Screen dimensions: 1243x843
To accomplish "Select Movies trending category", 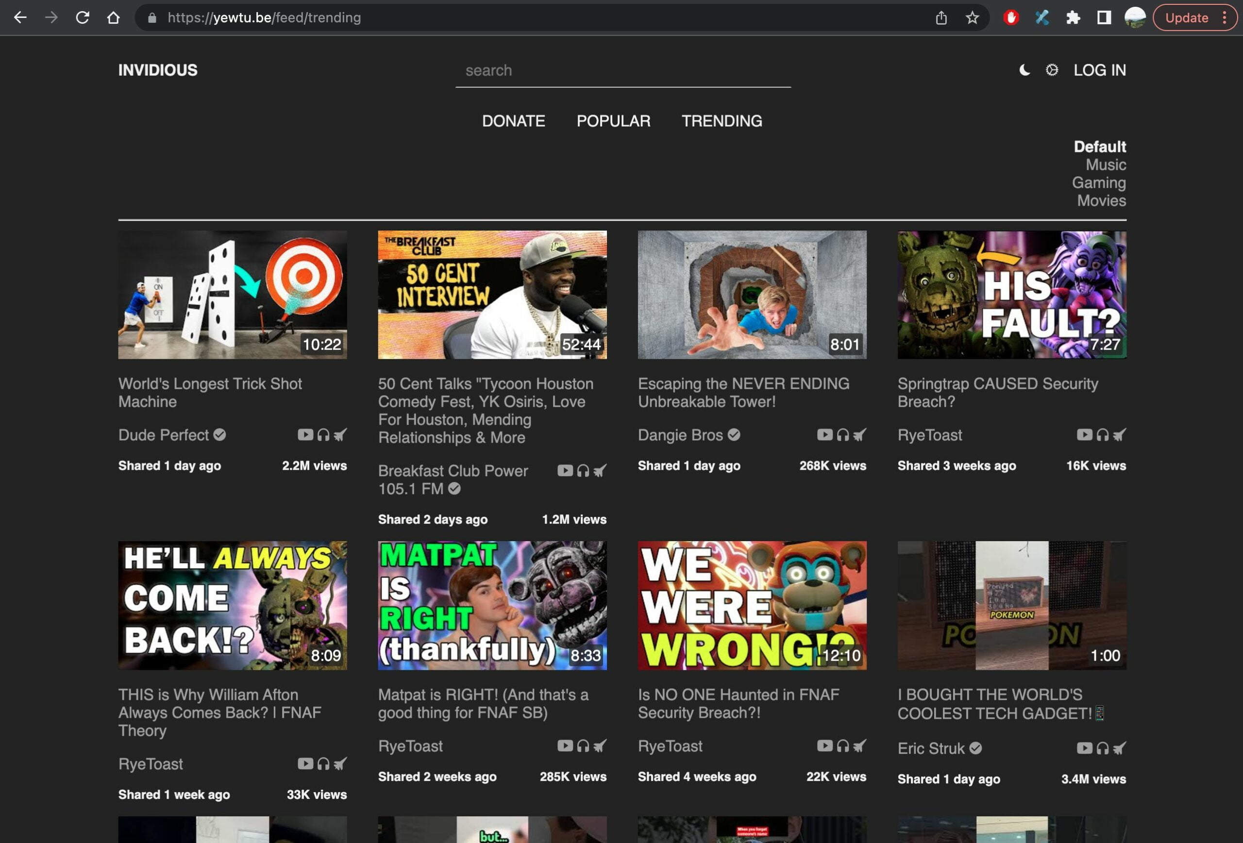I will 1101,200.
